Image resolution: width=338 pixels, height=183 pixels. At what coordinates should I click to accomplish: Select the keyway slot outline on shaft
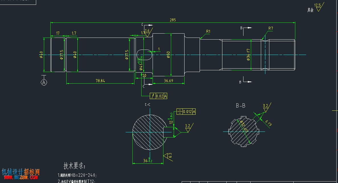pos(144,55)
